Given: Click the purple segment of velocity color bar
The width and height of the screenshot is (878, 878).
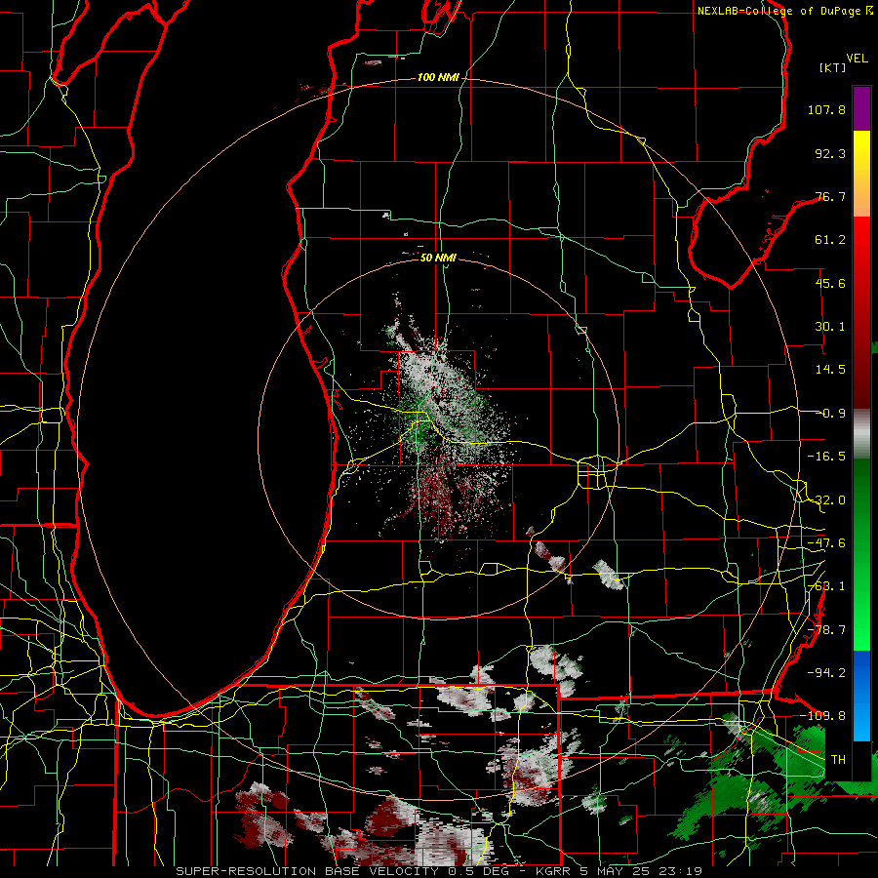Looking at the screenshot, I should tap(861, 109).
